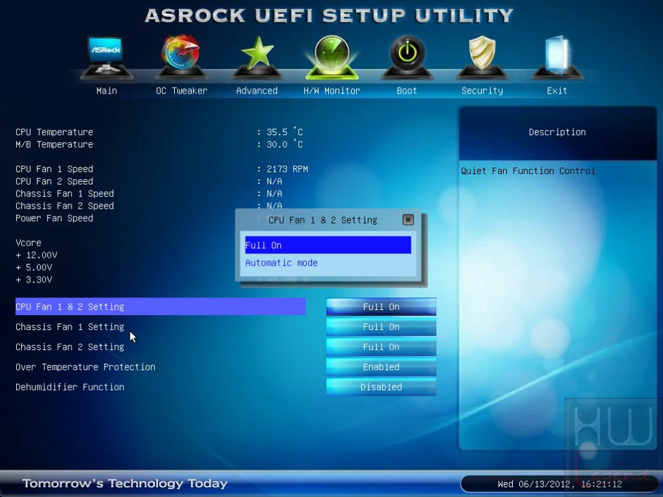Viewport: 663px width, 497px height.
Task: Select the Security shield icon
Action: point(482,57)
